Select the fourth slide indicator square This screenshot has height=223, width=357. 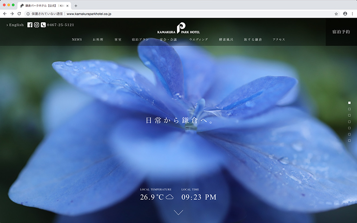point(350,122)
